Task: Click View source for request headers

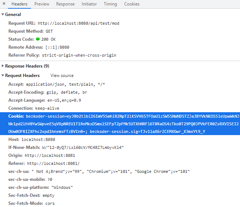Action: pyautogui.click(x=62, y=76)
